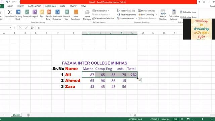Click the Quick Analysis icon below Total
215x121 pixels.
click(x=140, y=80)
